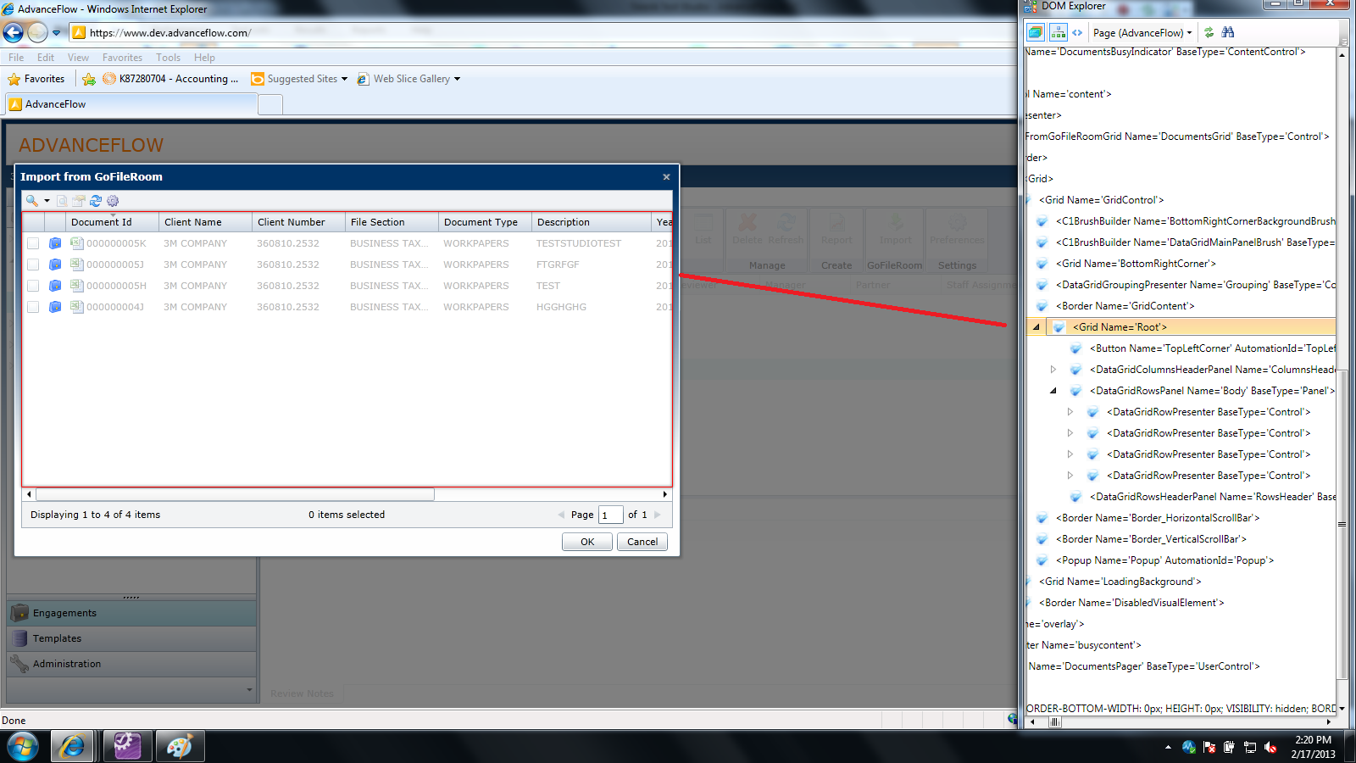
Task: Click the blue folder icon in row 000000005H
Action: 55,286
